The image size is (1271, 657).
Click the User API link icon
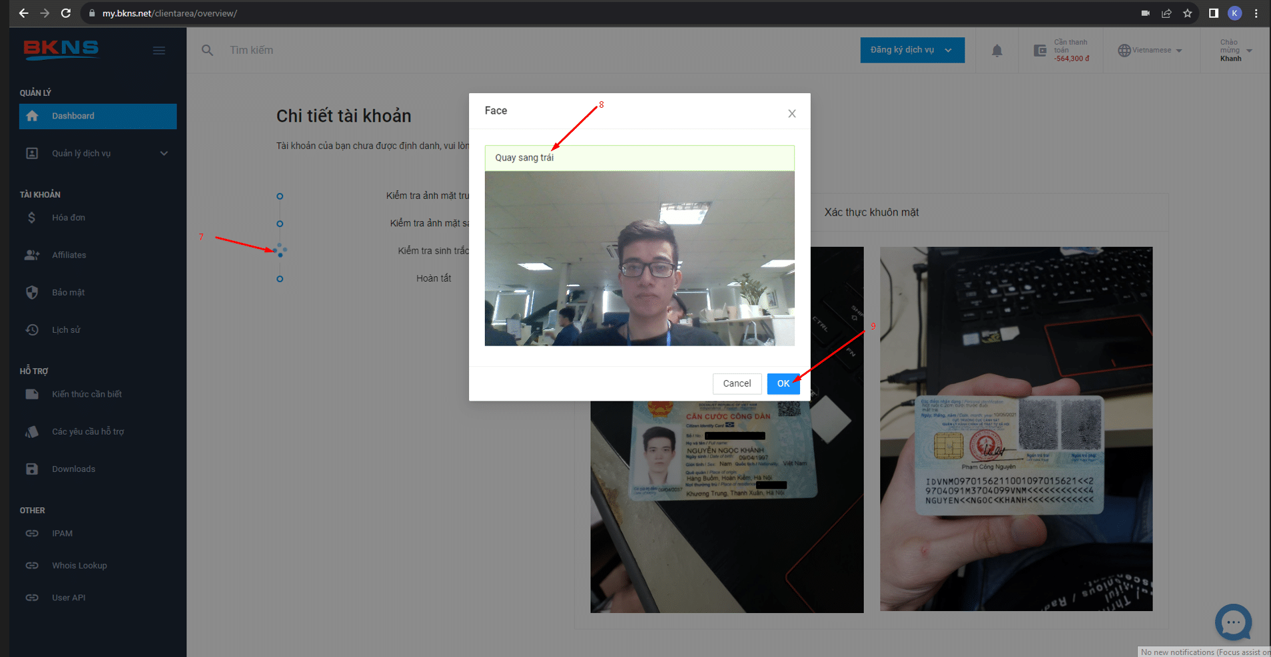click(x=32, y=598)
